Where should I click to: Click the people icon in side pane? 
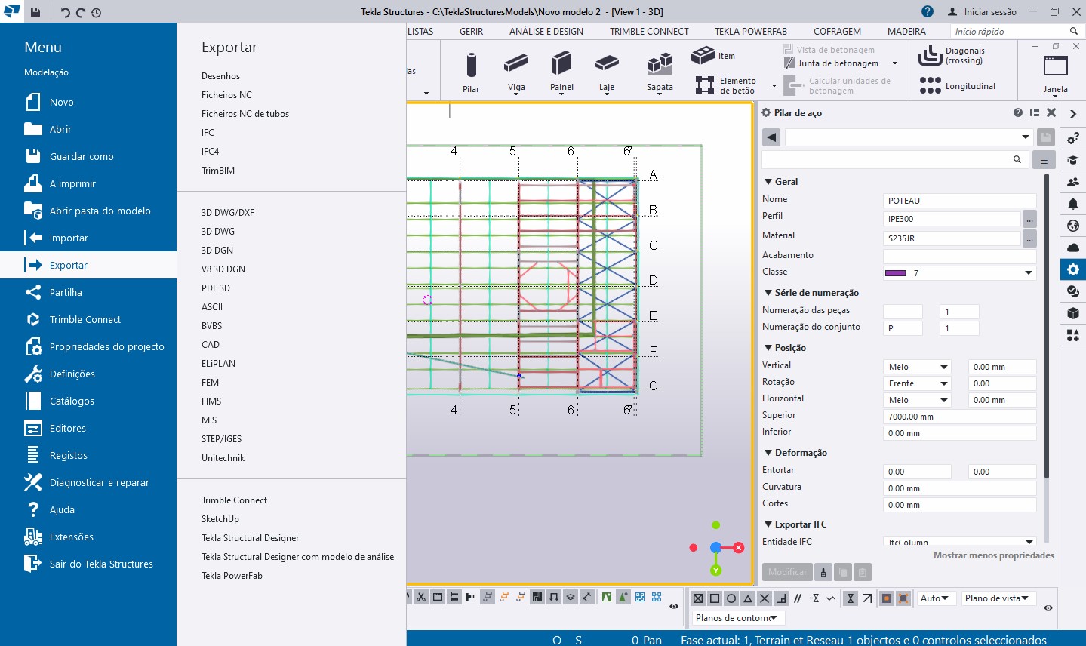click(x=1072, y=182)
